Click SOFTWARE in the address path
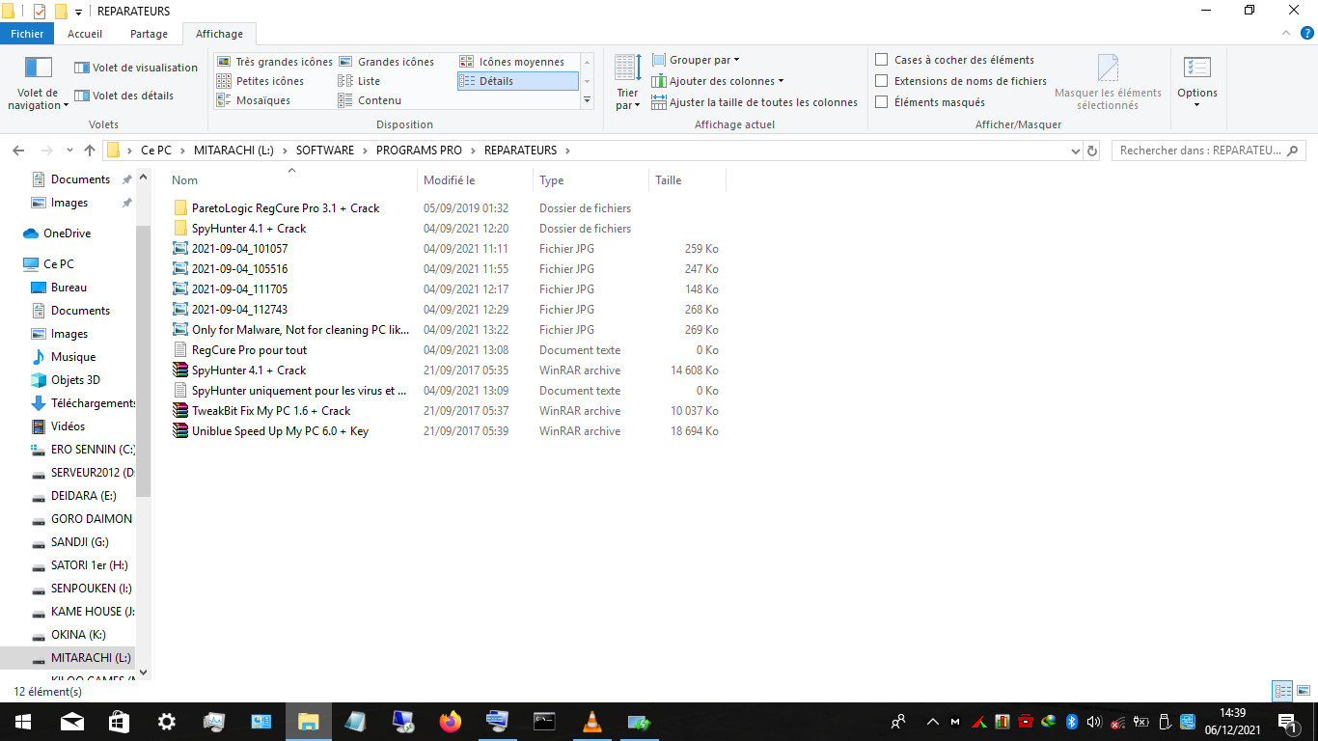The height and width of the screenshot is (741, 1318). pyautogui.click(x=324, y=151)
